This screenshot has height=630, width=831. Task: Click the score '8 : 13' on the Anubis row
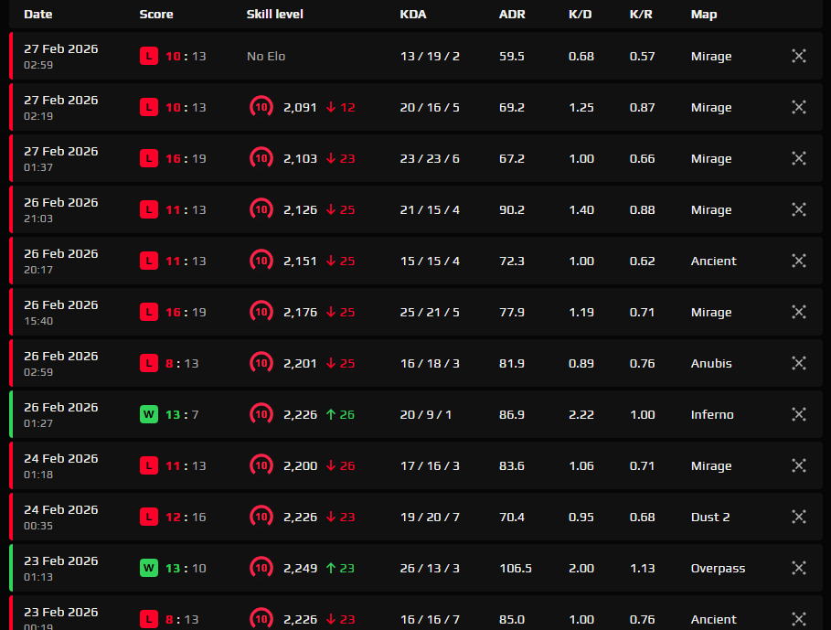pyautogui.click(x=182, y=364)
